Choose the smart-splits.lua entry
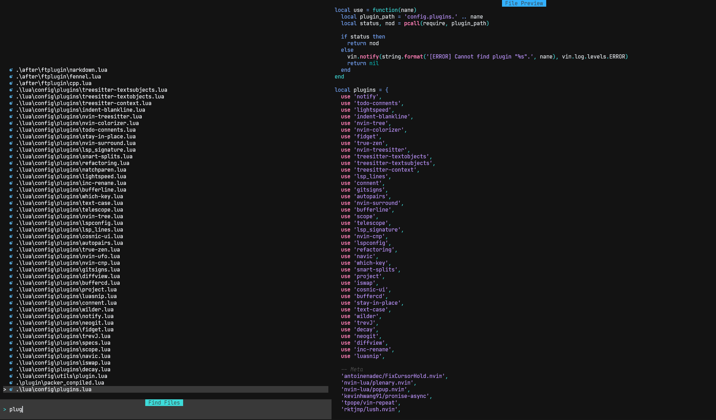Image resolution: width=716 pixels, height=420 pixels. [x=74, y=157]
